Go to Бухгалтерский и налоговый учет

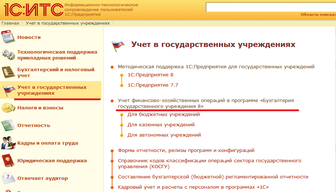[x=56, y=73]
